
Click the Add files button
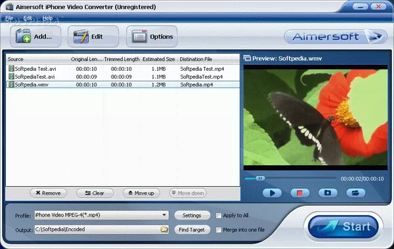(35, 37)
